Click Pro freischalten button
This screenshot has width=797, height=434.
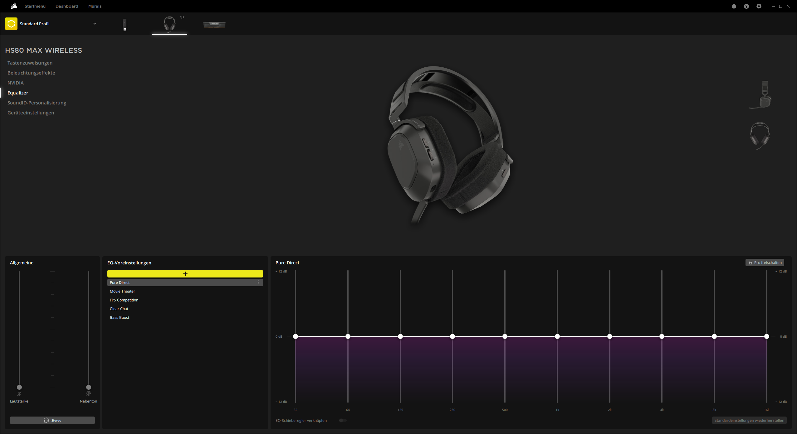[x=765, y=262]
